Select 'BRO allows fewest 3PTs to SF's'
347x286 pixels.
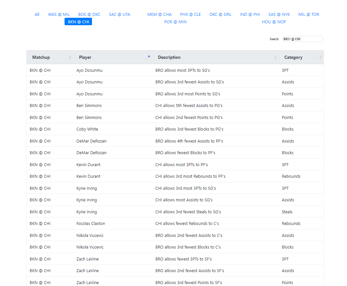tap(183, 259)
